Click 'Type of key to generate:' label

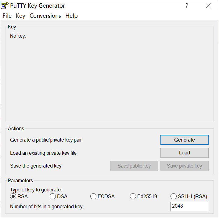click(36, 190)
